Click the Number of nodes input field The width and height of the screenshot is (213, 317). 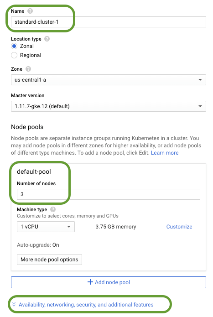click(x=109, y=194)
